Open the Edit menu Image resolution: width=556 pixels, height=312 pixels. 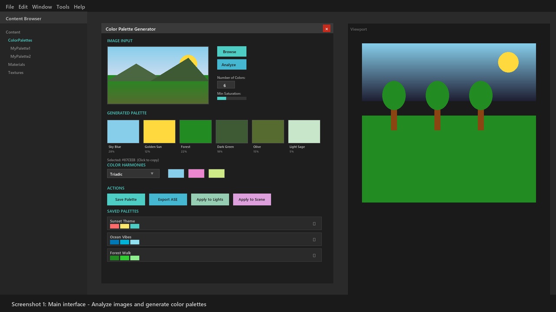click(23, 7)
